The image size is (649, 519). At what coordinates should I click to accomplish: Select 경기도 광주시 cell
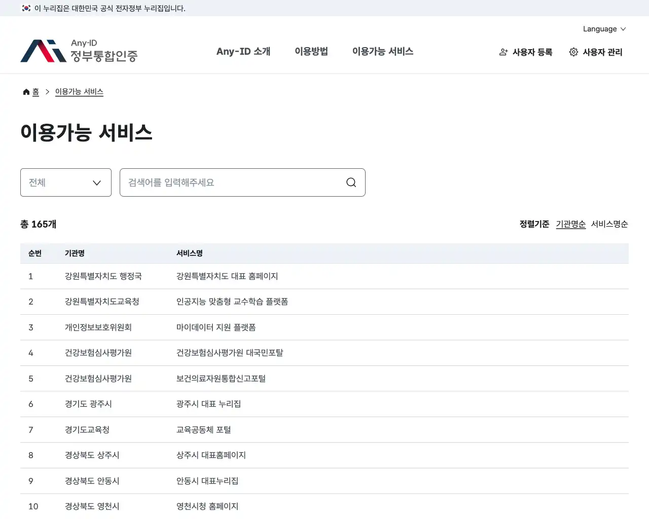tap(88, 404)
